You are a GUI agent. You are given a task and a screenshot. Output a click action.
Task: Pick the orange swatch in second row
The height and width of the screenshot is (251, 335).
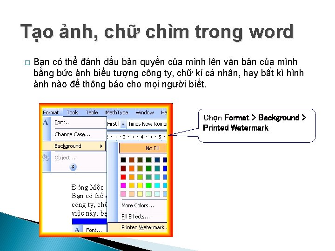132,168
